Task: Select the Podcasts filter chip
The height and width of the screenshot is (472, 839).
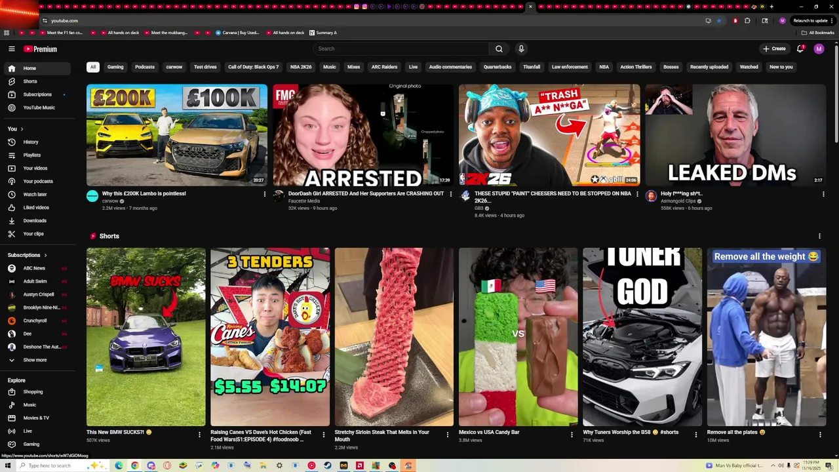Action: (145, 67)
